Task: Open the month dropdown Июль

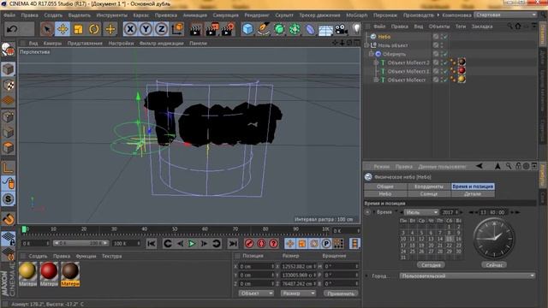Action: [x=421, y=212]
